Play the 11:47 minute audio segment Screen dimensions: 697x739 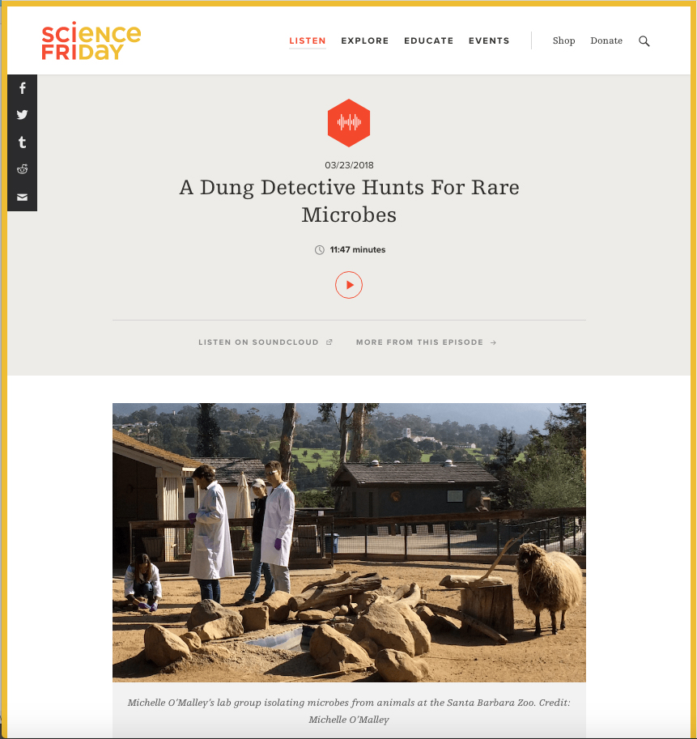pos(349,285)
